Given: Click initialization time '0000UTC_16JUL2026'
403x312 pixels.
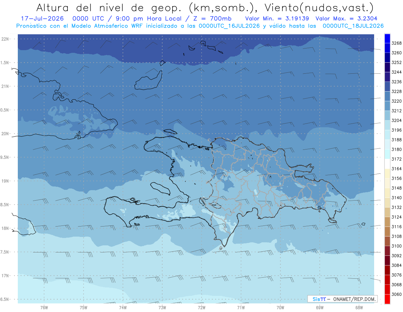Looking at the screenshot, I should click(x=229, y=26).
